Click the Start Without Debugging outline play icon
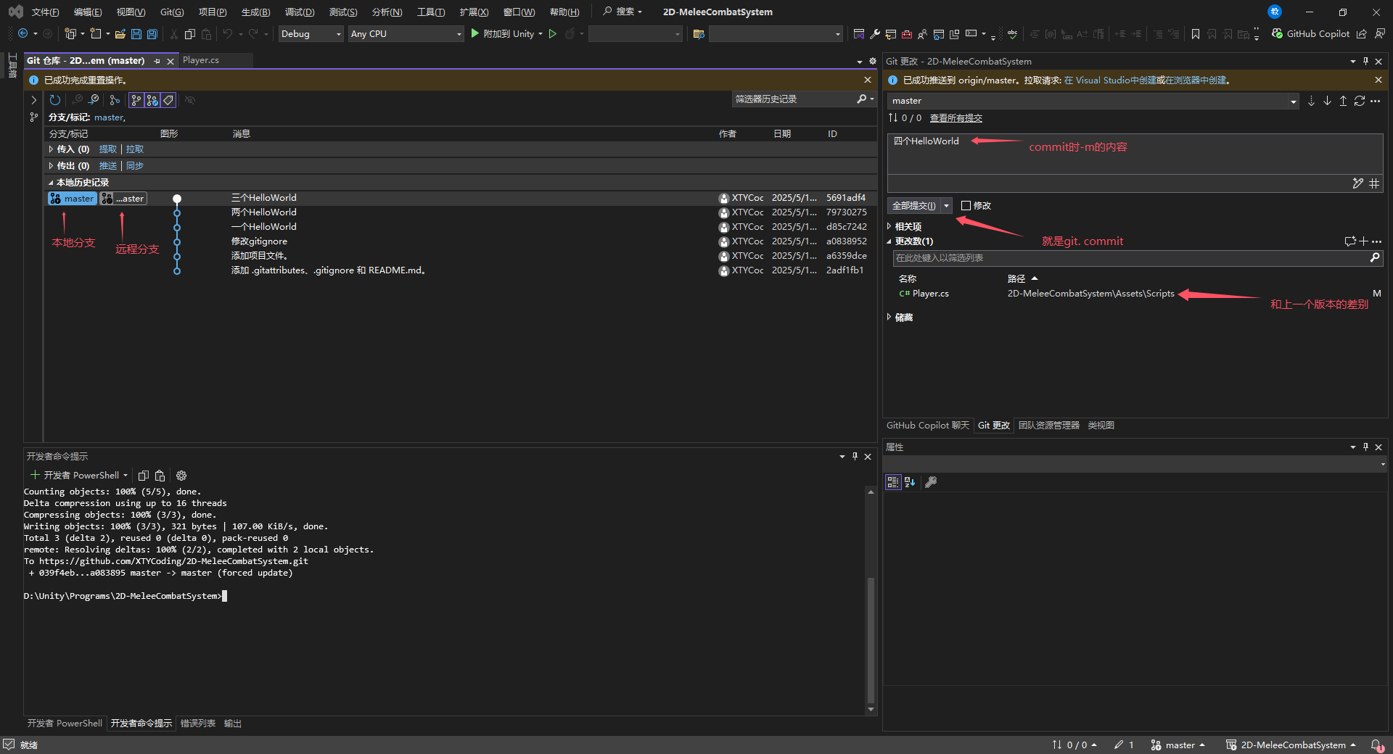 tap(553, 34)
